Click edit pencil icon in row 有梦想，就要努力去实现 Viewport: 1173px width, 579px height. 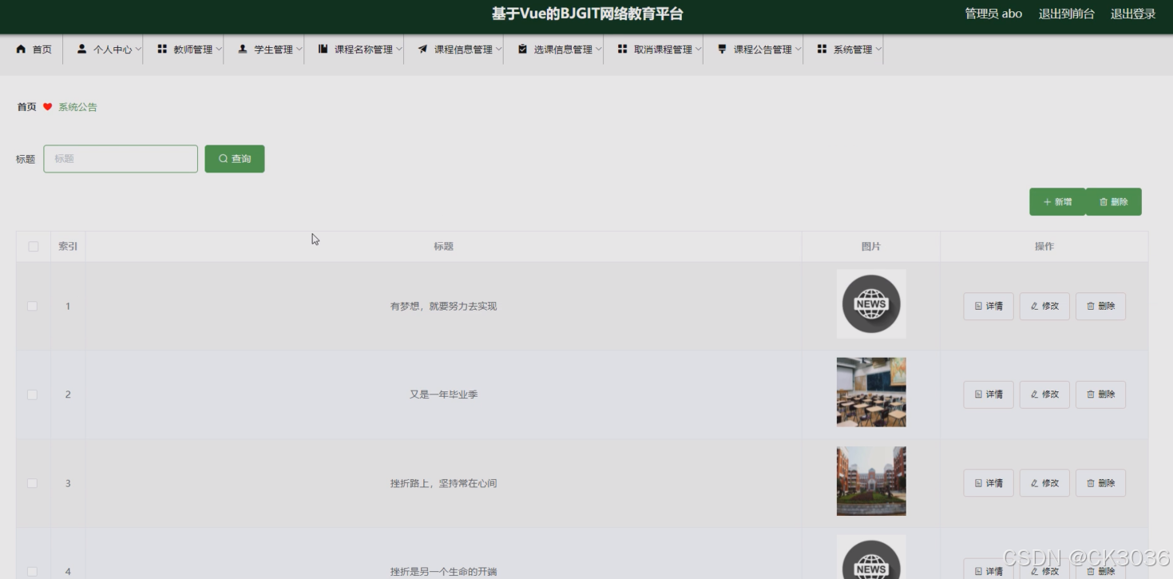1034,306
